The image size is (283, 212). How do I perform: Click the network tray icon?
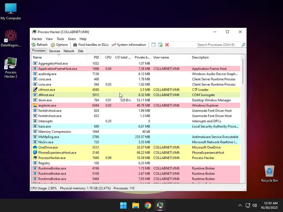click(248, 205)
